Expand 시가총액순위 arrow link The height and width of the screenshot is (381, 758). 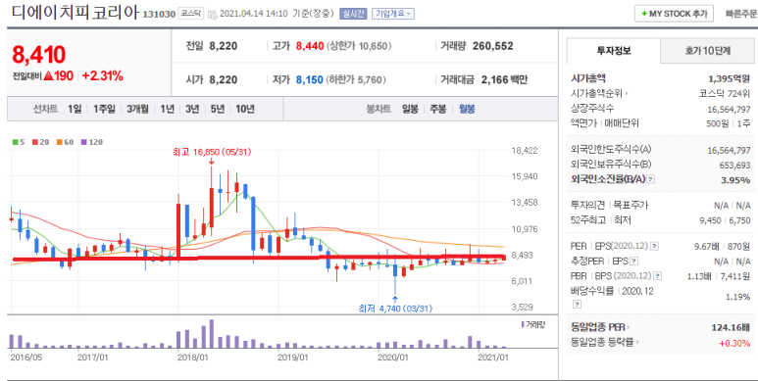[599, 94]
